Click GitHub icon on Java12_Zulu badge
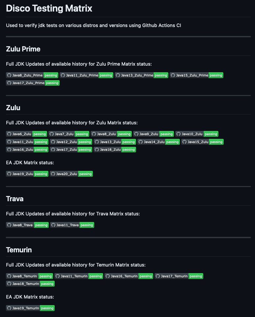This screenshot has height=317, width=255. (53, 142)
